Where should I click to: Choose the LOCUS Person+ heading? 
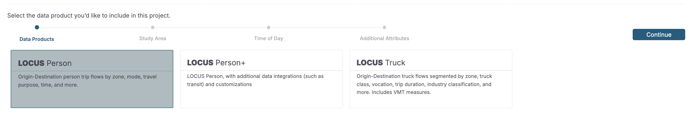pyautogui.click(x=216, y=63)
